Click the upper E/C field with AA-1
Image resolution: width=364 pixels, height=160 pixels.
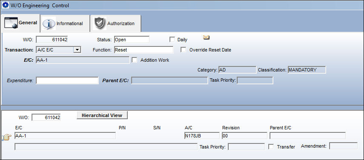[83, 60]
